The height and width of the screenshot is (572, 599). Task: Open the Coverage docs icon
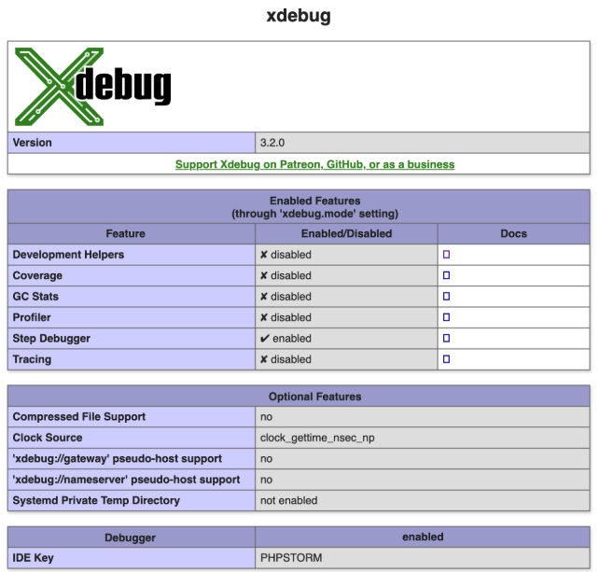tap(446, 275)
